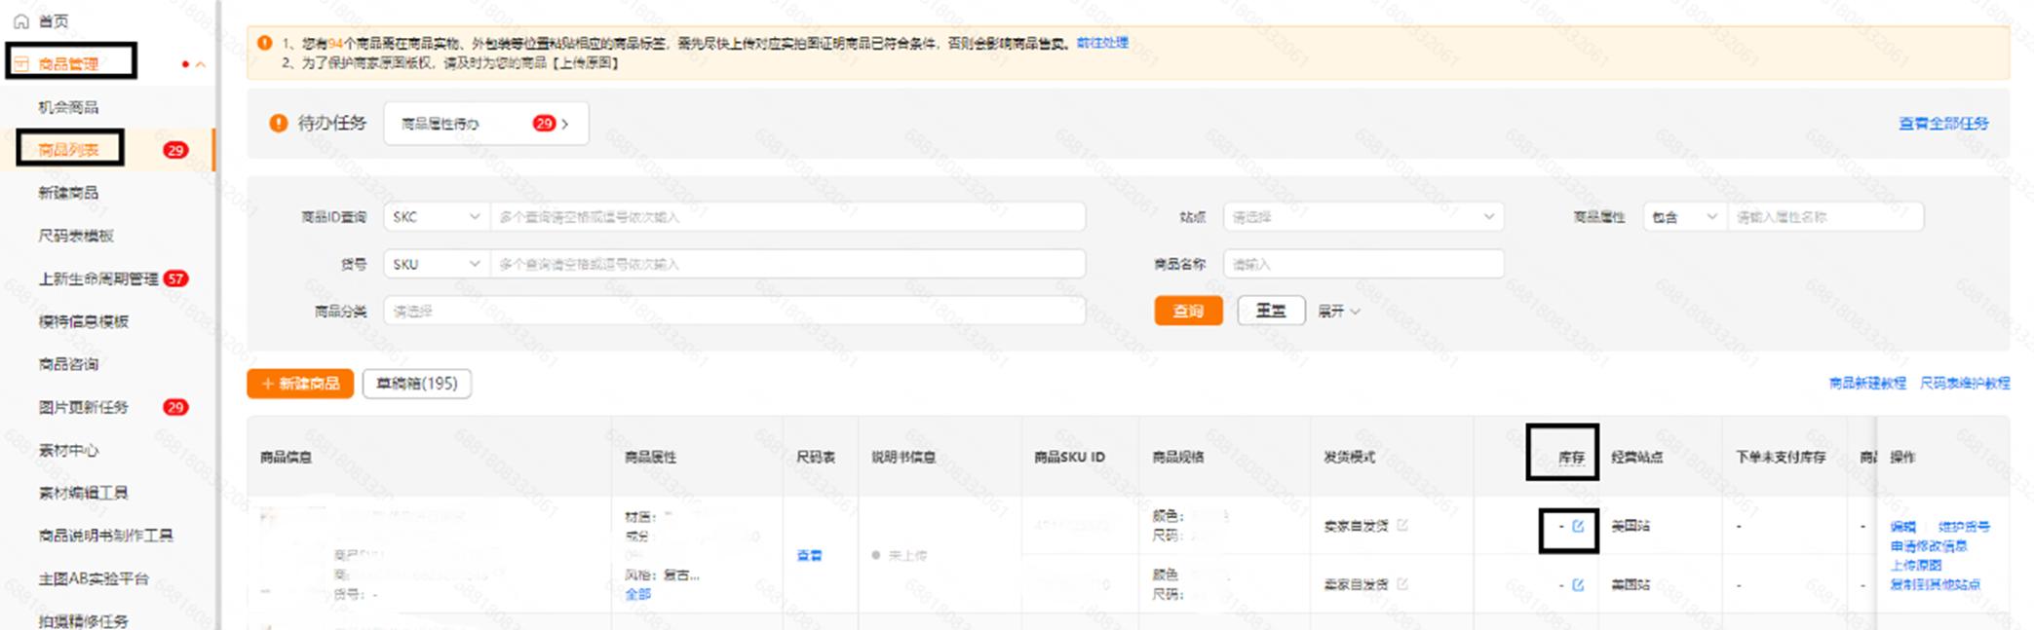
Task: Click the 库存 edit icon in second row
Action: (x=1578, y=585)
